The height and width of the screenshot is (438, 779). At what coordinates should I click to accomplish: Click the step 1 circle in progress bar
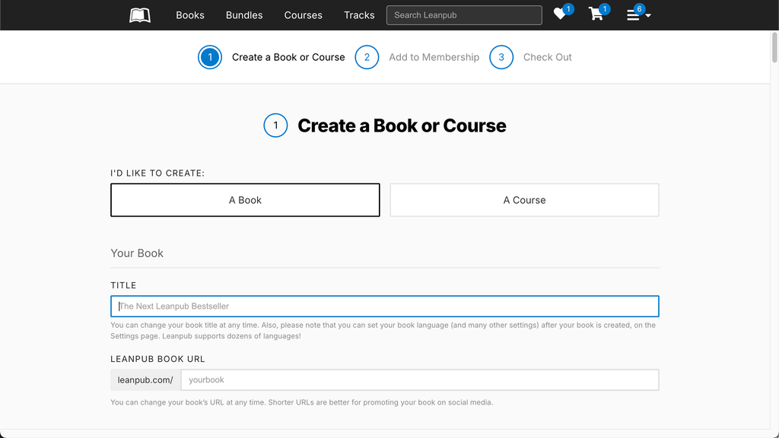tap(210, 57)
